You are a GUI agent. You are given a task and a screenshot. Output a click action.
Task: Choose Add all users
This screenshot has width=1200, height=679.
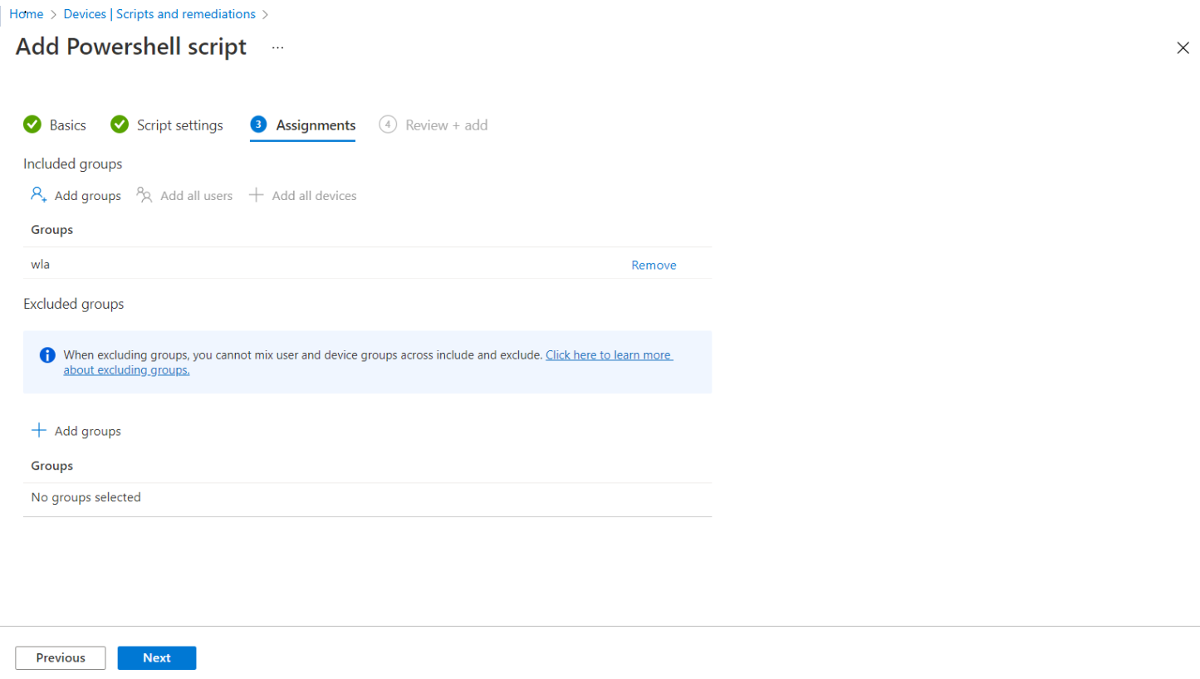click(184, 196)
